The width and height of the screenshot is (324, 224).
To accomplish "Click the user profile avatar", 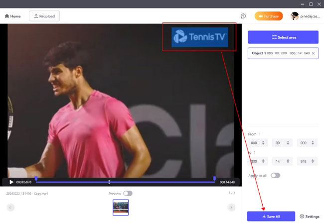I will [x=295, y=16].
